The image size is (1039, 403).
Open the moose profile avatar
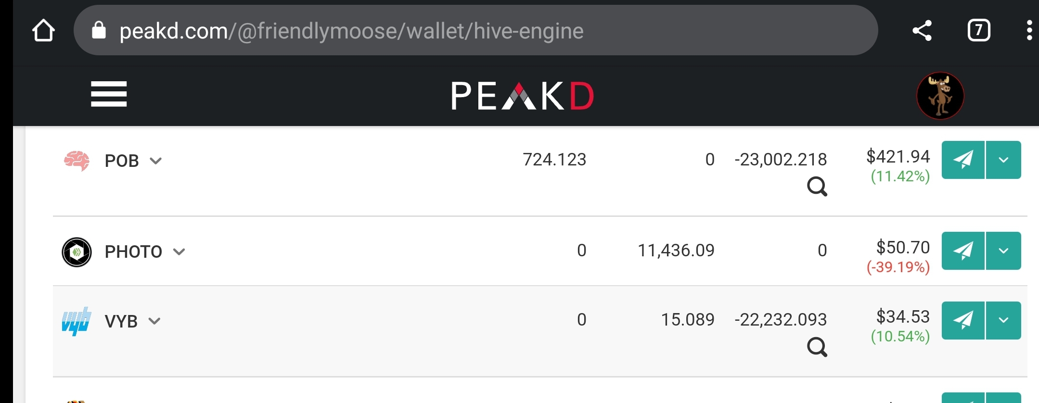click(x=940, y=96)
